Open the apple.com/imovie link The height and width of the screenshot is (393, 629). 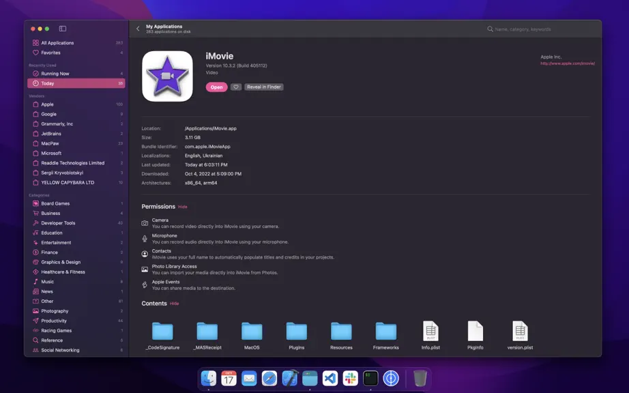567,63
